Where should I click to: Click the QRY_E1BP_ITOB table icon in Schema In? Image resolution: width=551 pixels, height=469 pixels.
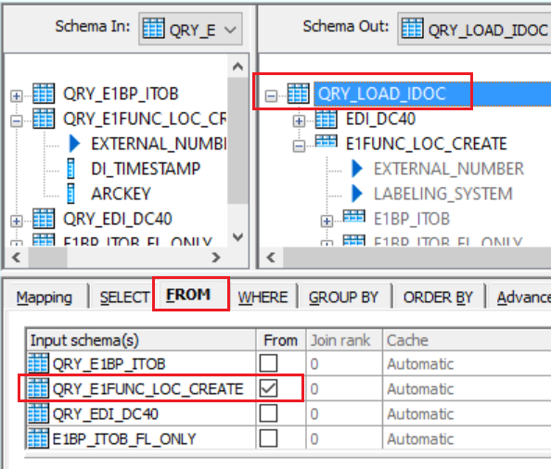44,94
